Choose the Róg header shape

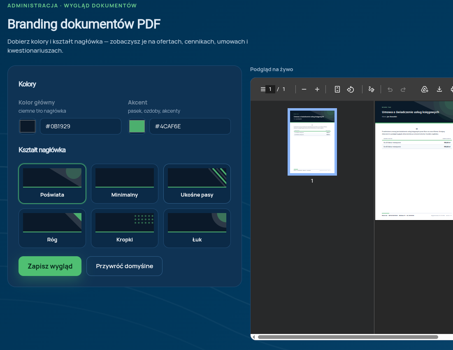52,228
